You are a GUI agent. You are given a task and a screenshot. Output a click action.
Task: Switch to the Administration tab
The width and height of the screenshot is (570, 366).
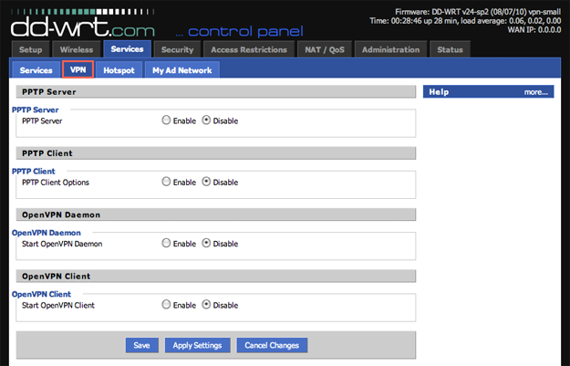[390, 49]
